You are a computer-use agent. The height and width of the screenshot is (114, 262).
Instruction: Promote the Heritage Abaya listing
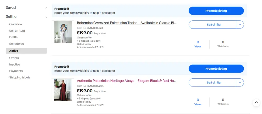click(x=216, y=69)
